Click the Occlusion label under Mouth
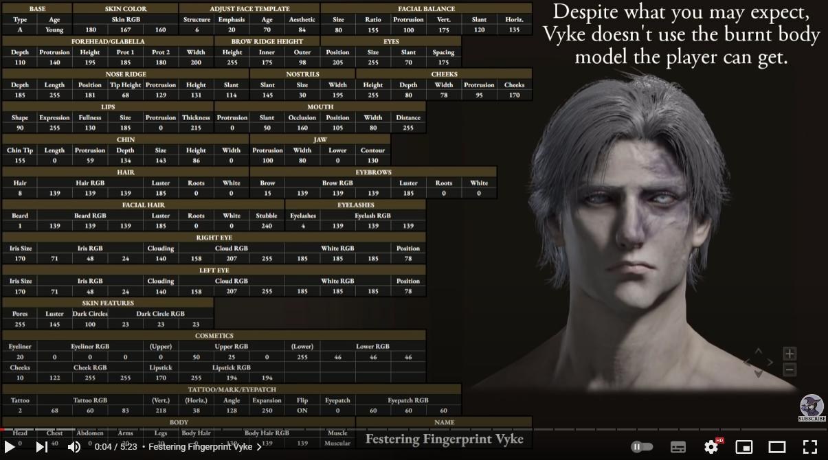 tap(302, 117)
